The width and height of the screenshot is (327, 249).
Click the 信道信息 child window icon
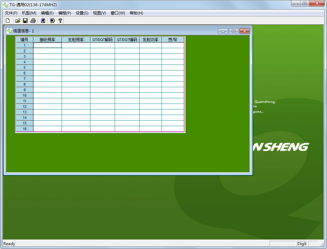click(x=9, y=31)
